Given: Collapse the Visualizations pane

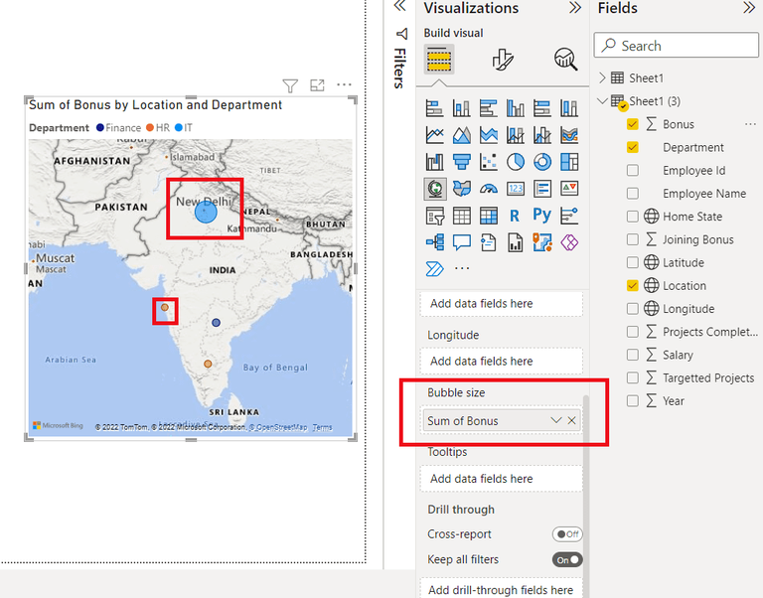Looking at the screenshot, I should click(574, 8).
